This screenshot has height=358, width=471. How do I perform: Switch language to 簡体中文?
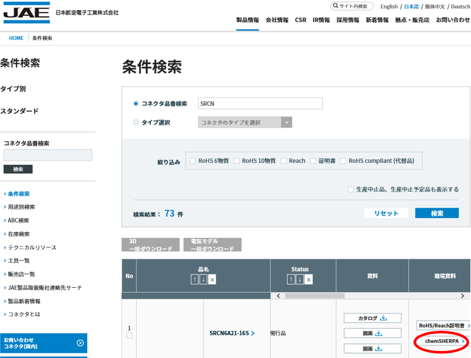pyautogui.click(x=435, y=6)
